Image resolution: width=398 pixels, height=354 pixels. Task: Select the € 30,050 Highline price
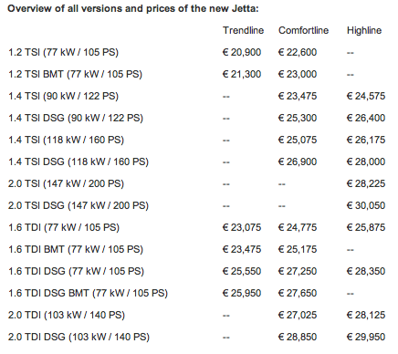(x=366, y=205)
